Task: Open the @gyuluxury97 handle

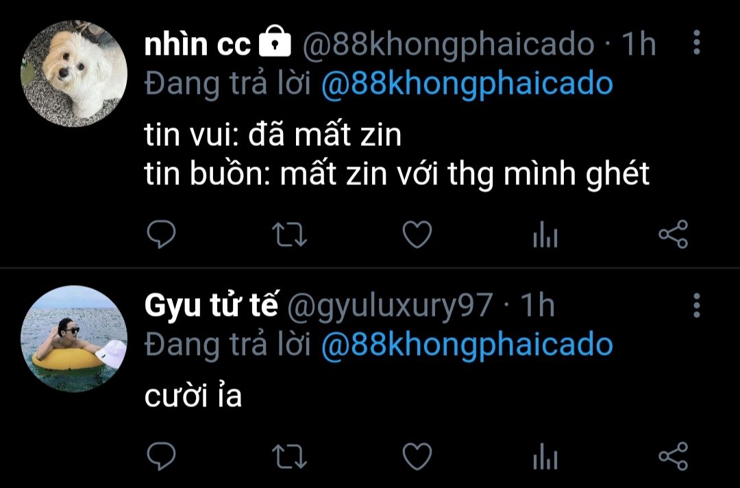Action: click(x=390, y=306)
